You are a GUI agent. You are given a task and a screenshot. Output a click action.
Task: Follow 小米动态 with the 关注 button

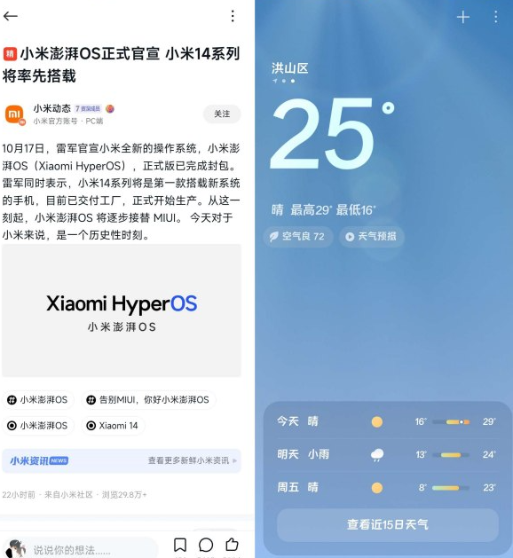(x=222, y=114)
